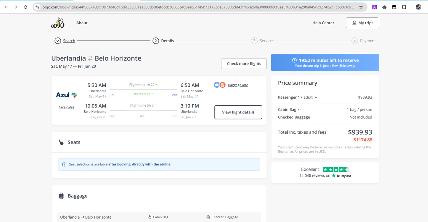Click the 1 bag / person value
The height and width of the screenshot is (222, 428).
tap(360, 110)
